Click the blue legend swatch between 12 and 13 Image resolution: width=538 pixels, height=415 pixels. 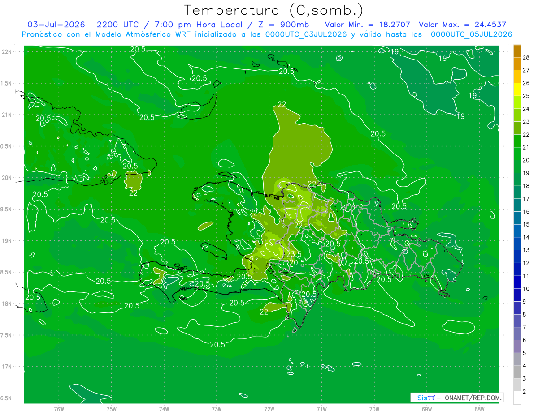tap(517, 257)
